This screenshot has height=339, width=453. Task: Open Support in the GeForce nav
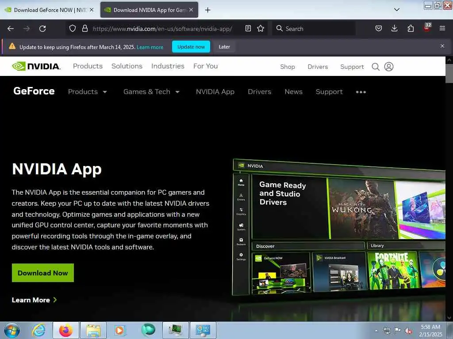coord(329,92)
